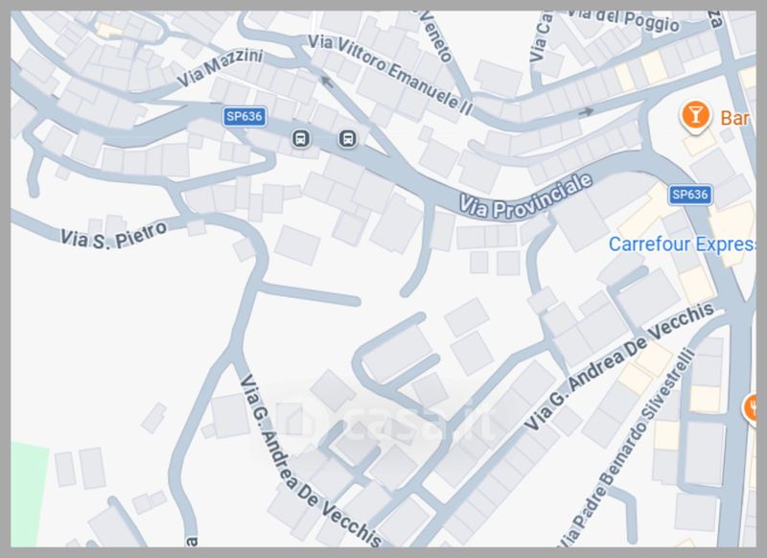Click the Via del Poggio label
Image resolution: width=767 pixels, height=558 pixels.
[x=623, y=20]
